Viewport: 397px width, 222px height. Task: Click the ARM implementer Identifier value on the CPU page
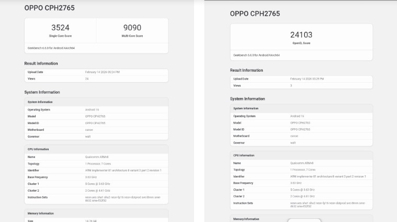[x=123, y=171]
